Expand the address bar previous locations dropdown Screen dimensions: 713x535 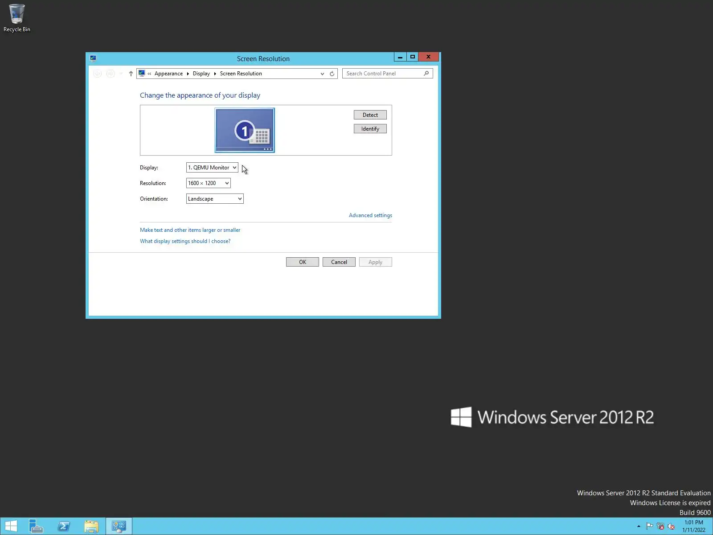[322, 74]
